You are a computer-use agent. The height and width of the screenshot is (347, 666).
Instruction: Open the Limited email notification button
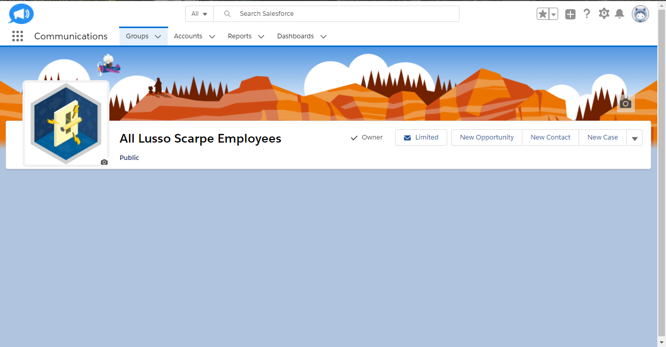coord(421,137)
